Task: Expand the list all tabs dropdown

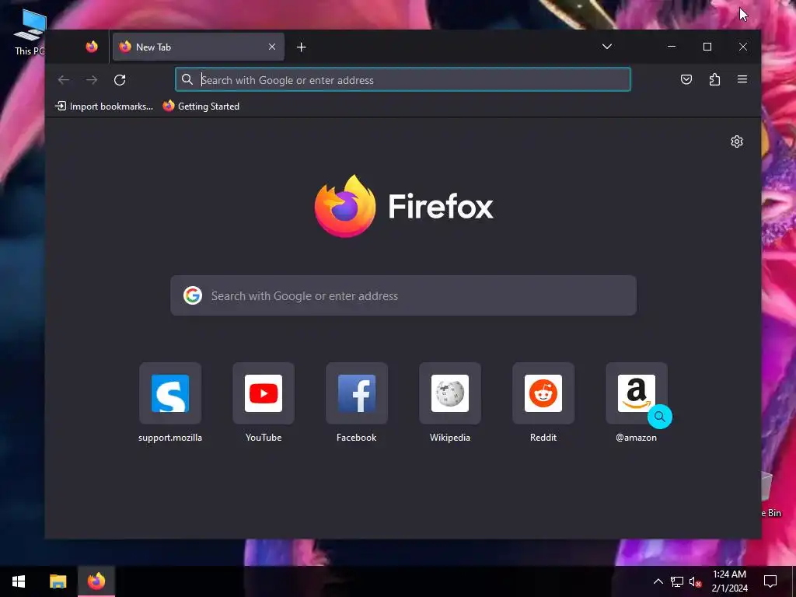Action: (x=606, y=47)
